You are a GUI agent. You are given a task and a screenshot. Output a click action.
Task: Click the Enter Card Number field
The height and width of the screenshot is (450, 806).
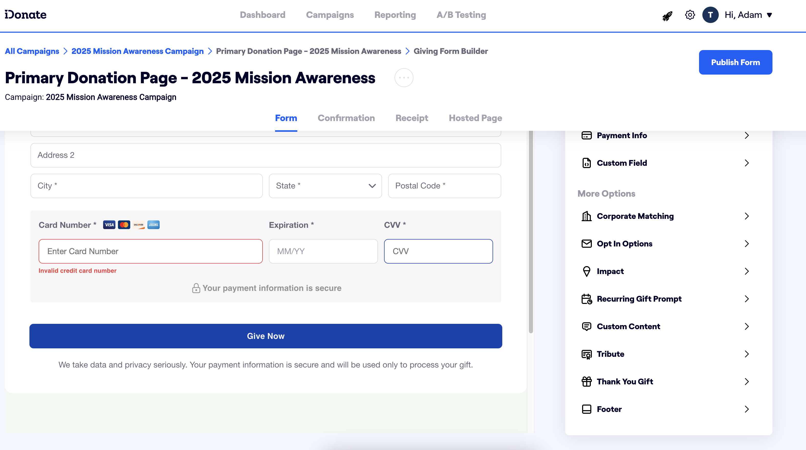pyautogui.click(x=150, y=251)
